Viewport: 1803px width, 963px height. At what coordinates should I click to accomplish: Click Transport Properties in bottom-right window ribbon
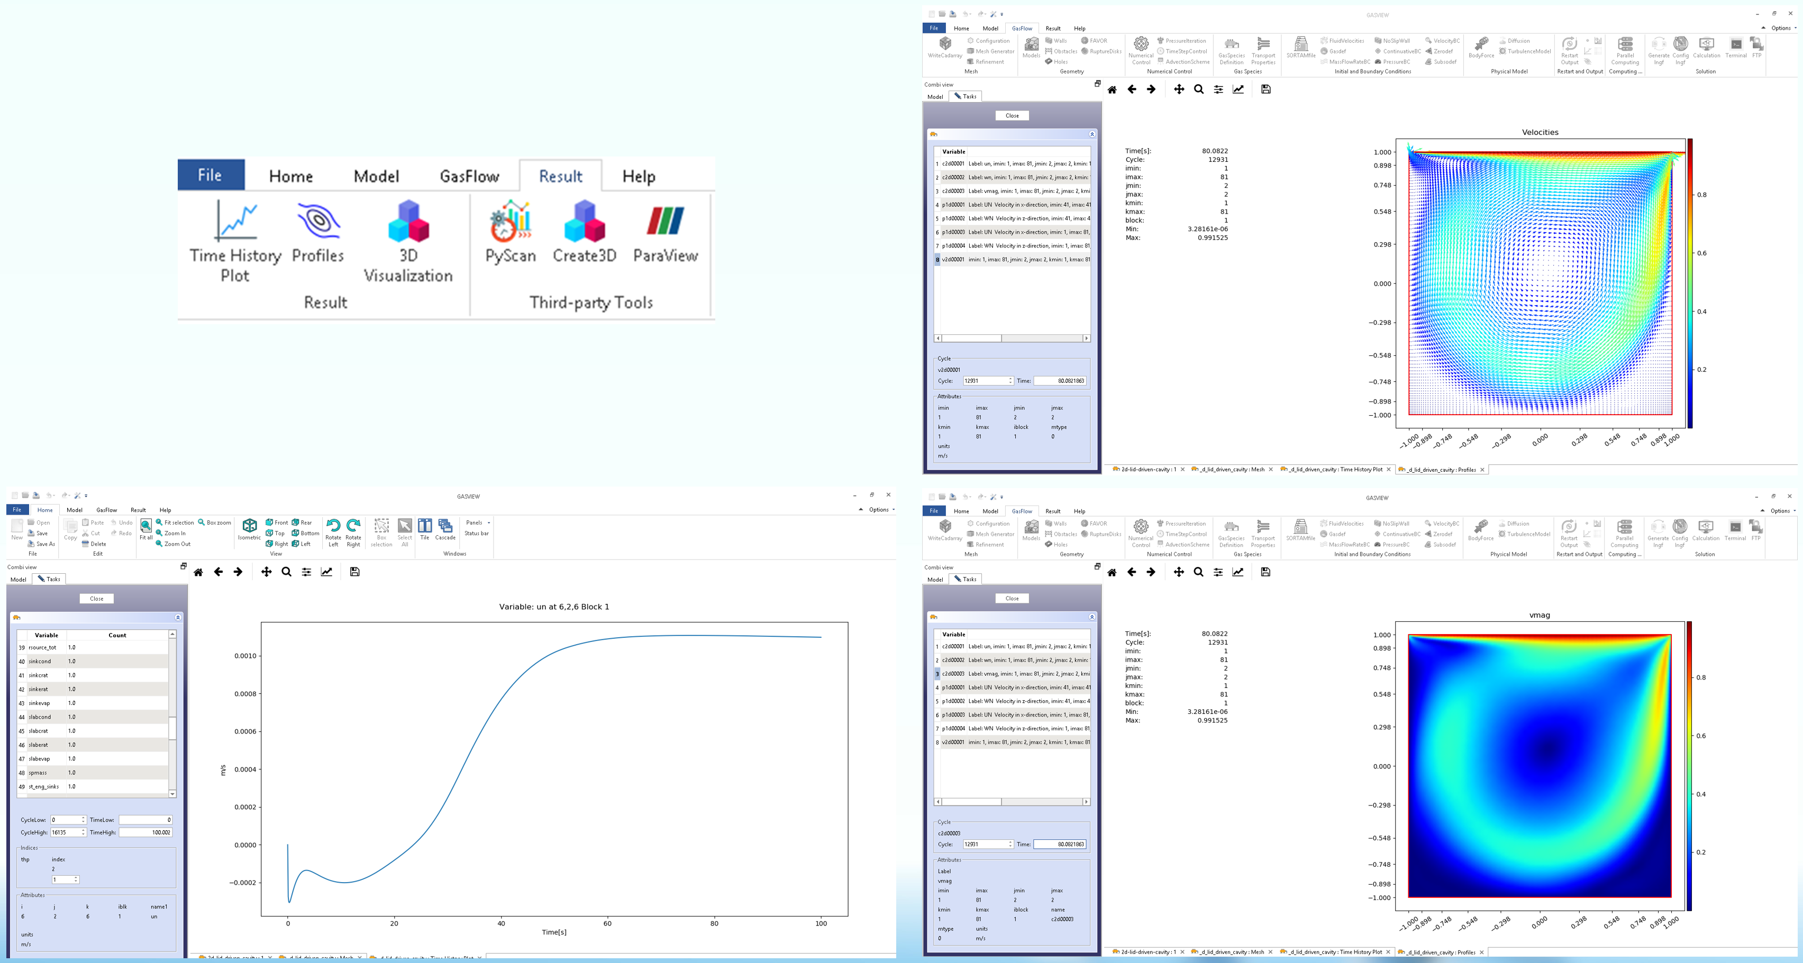1263,534
